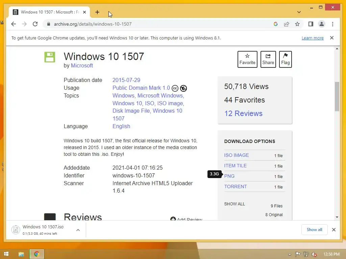Open the ISO image topic link
The width and height of the screenshot is (346, 259).
(170, 103)
